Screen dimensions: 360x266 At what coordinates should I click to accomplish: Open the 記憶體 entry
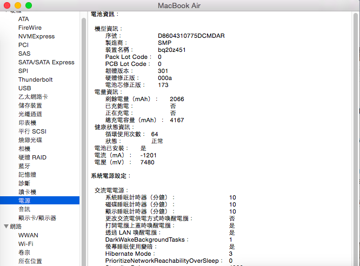27,175
